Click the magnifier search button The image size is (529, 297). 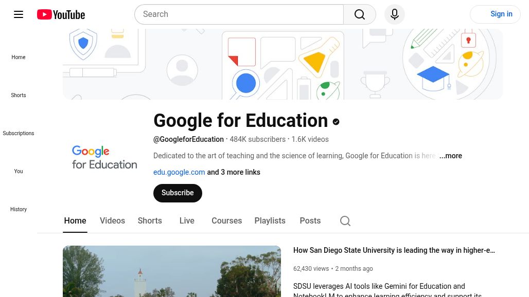(360, 14)
